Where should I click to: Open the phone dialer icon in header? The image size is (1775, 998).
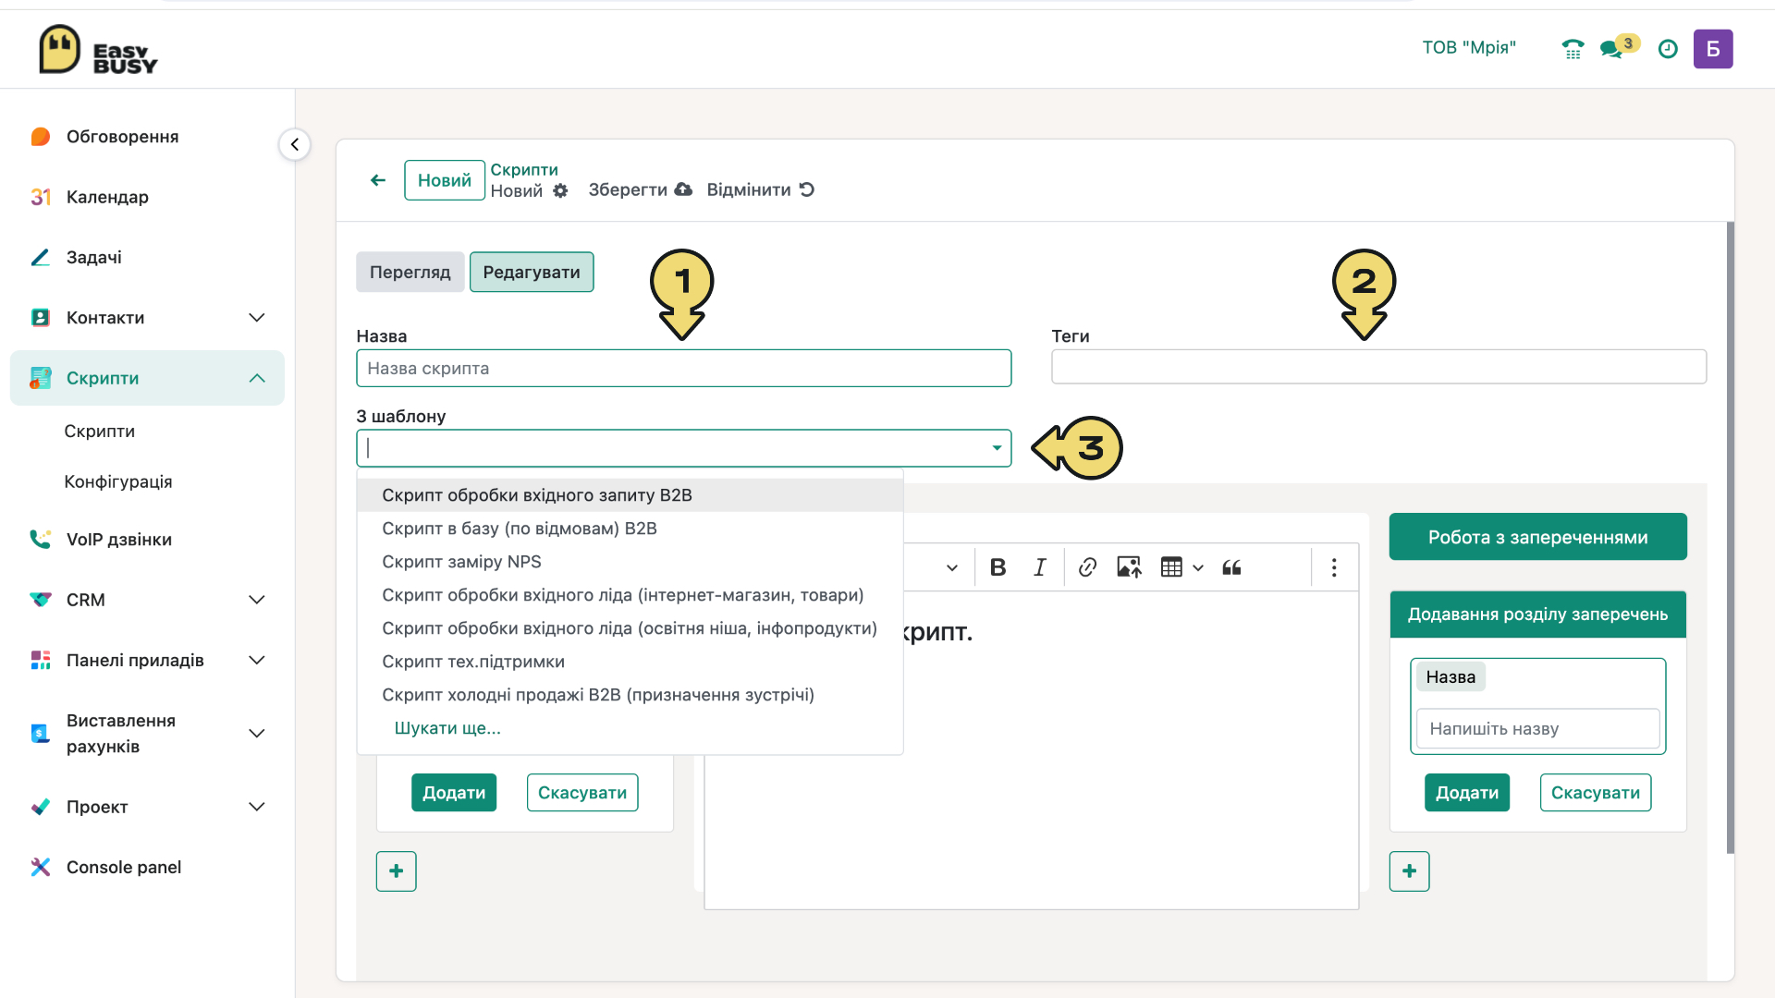pos(1573,49)
